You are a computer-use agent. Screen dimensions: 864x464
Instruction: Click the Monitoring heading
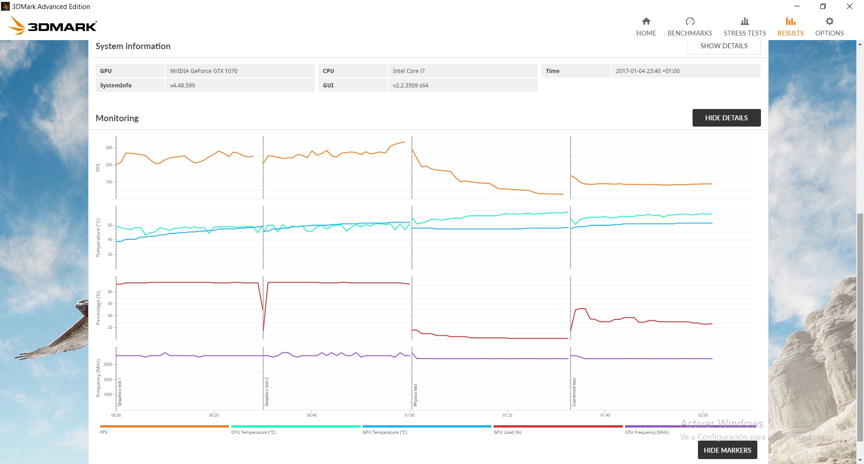(x=117, y=118)
